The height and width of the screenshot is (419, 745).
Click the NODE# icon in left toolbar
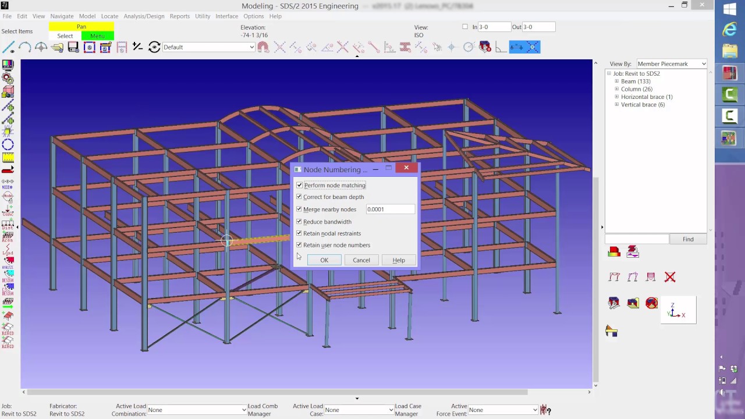click(x=8, y=184)
